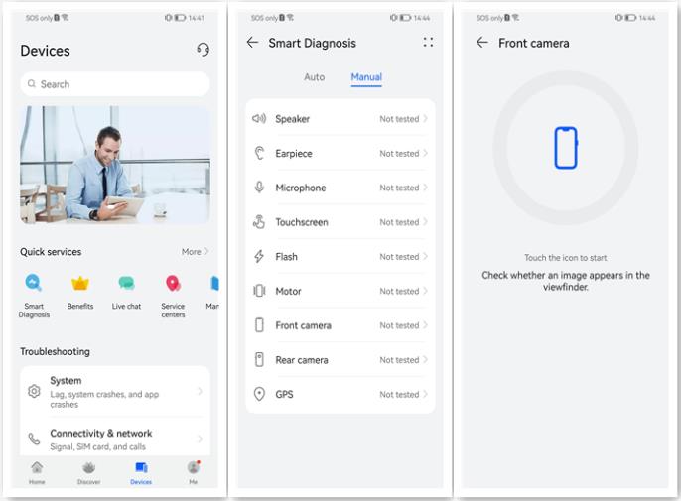Viewport: 681px width, 501px height.
Task: Select Devices tab in bottom bar
Action: tap(141, 472)
